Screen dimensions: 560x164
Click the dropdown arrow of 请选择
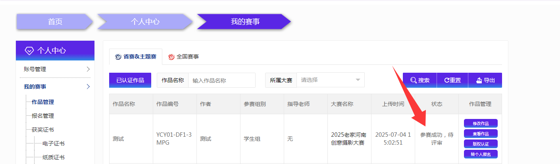point(358,80)
